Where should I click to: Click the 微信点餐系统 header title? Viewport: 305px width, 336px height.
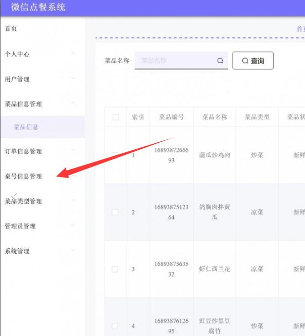pyautogui.click(x=38, y=7)
